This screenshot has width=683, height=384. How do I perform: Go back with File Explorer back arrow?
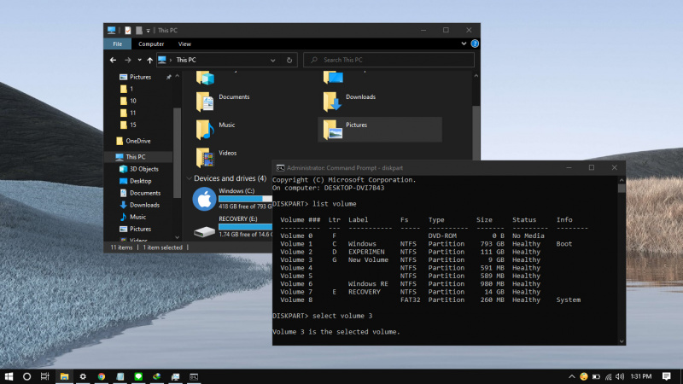114,60
